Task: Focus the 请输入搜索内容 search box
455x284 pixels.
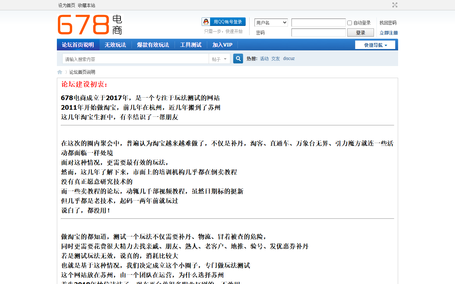Action: click(x=135, y=59)
